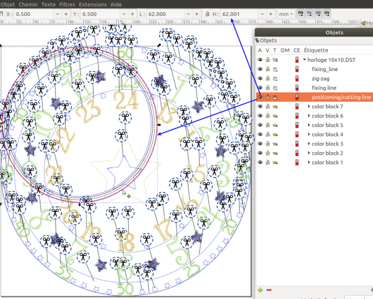Screen dimensions: 373x299
Task: Click the remove object red minus icon
Action: tap(269, 290)
